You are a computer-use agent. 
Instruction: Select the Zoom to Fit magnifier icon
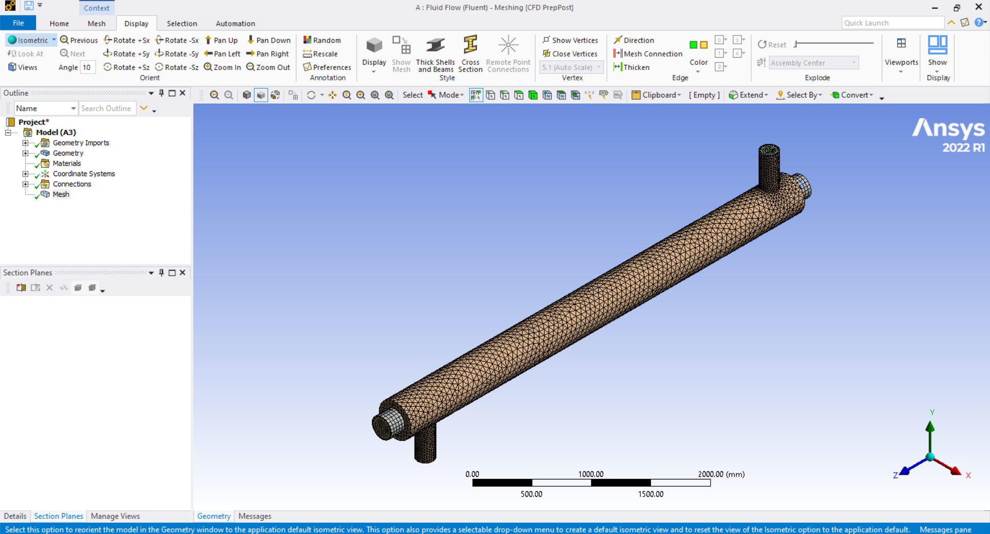pos(375,95)
